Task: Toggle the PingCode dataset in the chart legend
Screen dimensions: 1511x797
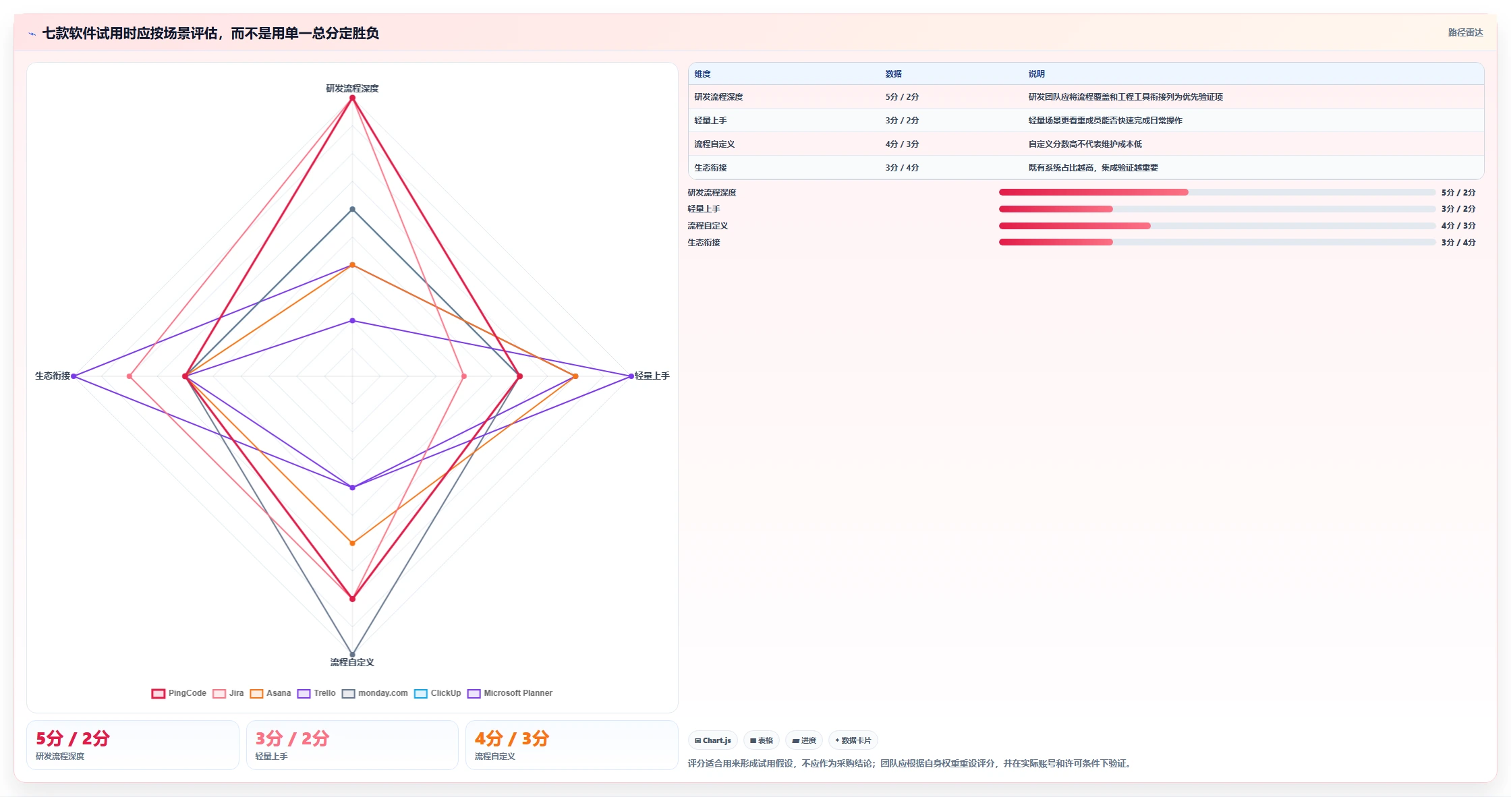Action: point(179,693)
